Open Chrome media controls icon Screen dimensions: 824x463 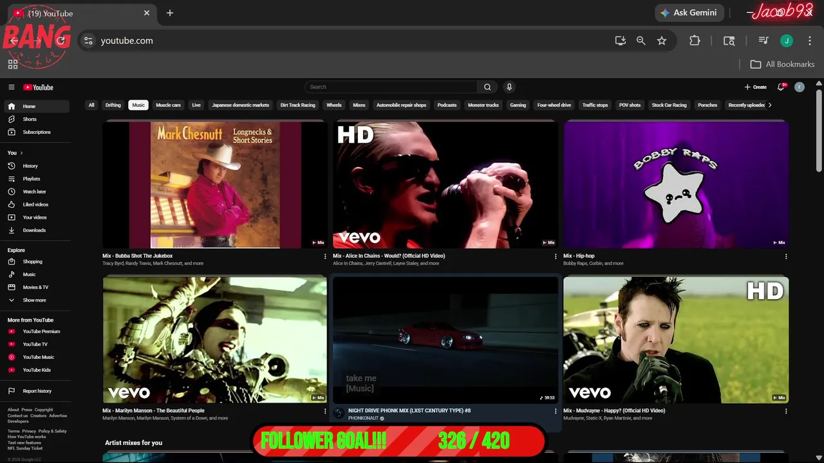[x=763, y=41]
